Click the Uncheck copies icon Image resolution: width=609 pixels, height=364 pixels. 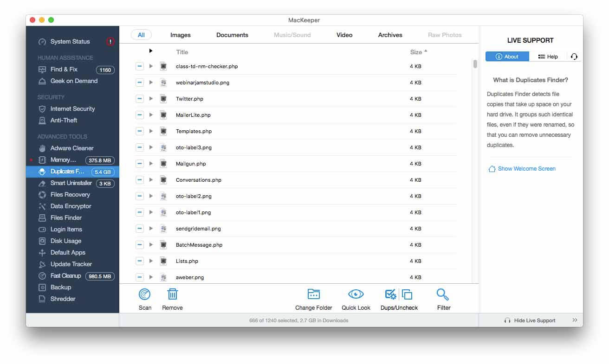pos(407,294)
